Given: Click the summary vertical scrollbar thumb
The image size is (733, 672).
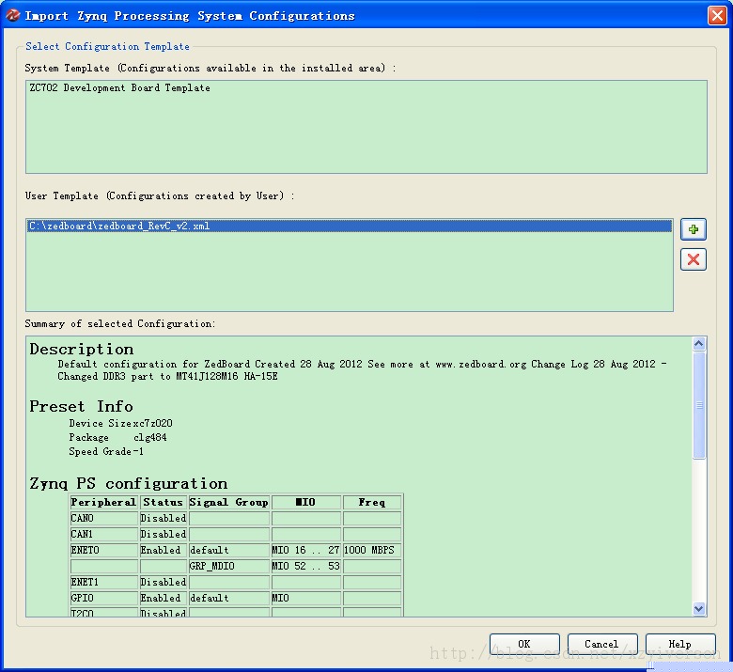Looking at the screenshot, I should [x=699, y=405].
